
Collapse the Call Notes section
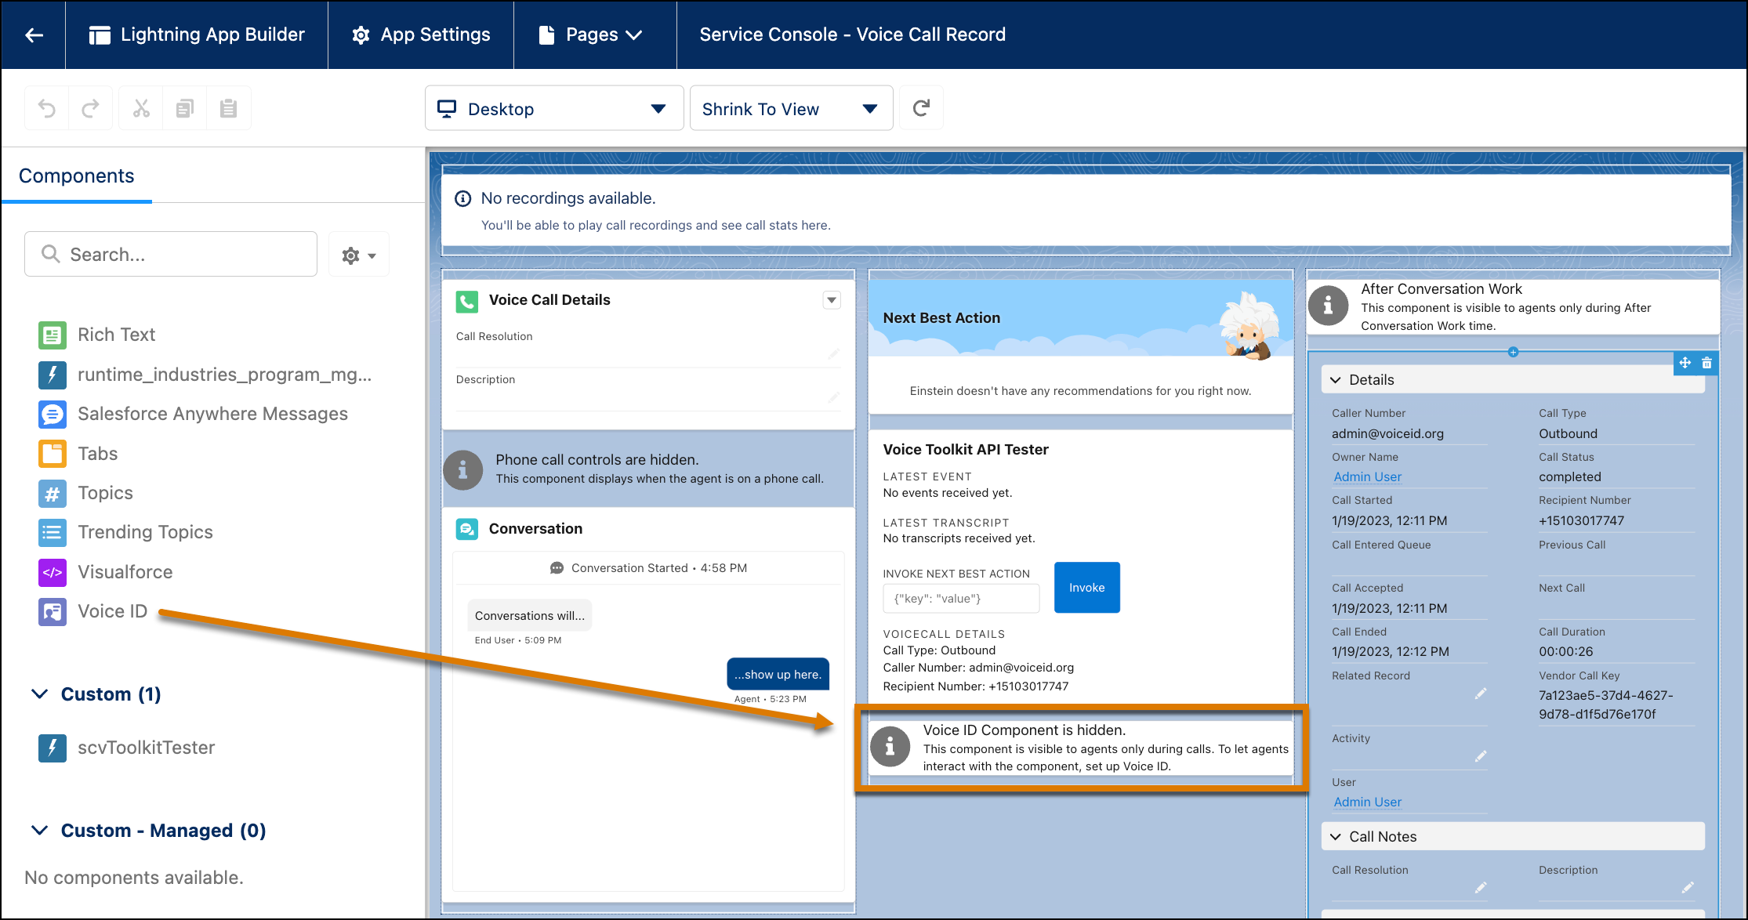pyautogui.click(x=1336, y=837)
